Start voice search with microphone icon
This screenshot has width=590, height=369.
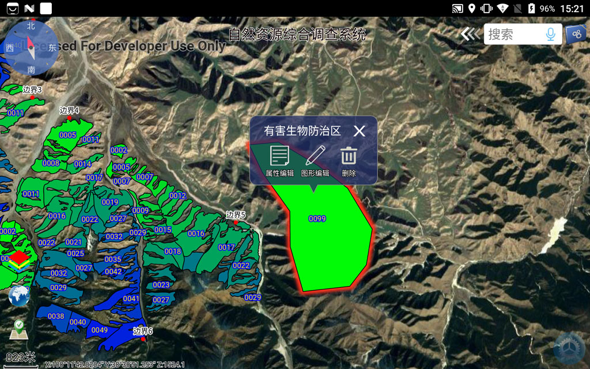tap(550, 35)
